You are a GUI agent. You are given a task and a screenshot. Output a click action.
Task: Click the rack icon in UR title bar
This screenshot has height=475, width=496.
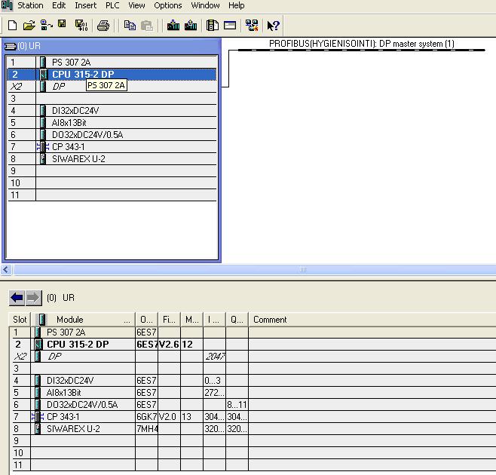tap(11, 47)
